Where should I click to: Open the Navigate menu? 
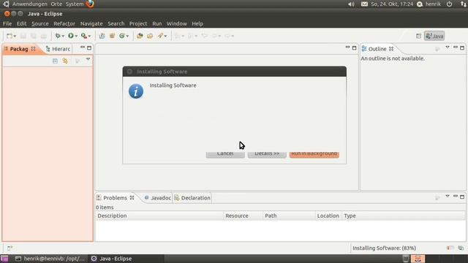pos(91,23)
